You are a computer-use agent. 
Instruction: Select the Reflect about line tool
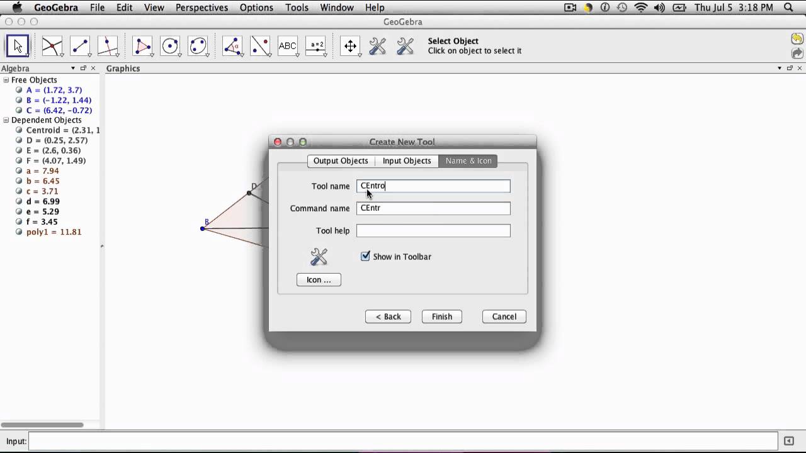[x=261, y=46]
